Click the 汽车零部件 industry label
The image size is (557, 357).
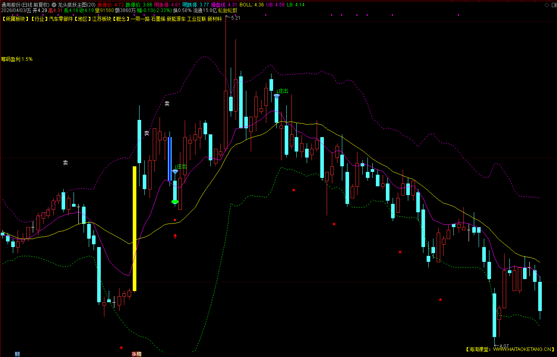click(x=61, y=19)
